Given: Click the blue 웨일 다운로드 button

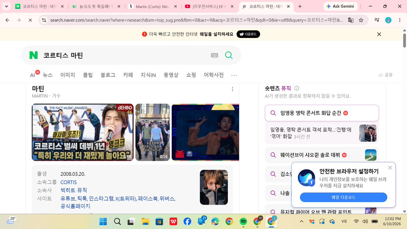Looking at the screenshot, I should [x=343, y=197].
